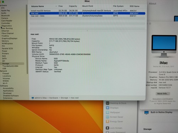
Task: Open Screen Saver settings
Action: (x=115, y=117)
